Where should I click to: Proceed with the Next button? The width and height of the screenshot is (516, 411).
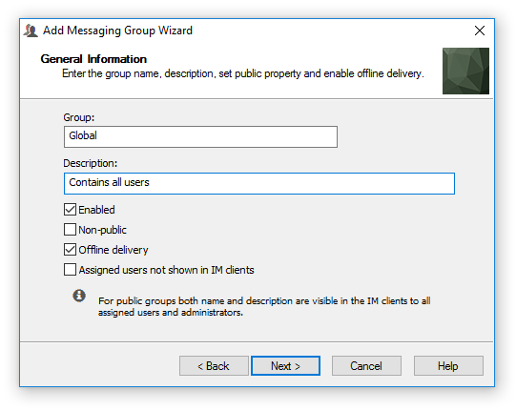coord(285,365)
